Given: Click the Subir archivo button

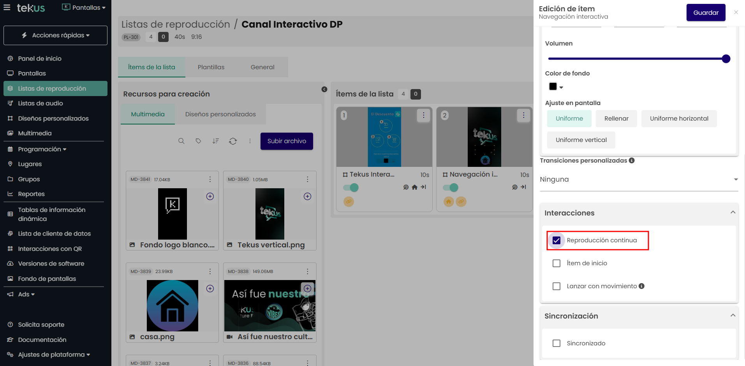Looking at the screenshot, I should (287, 141).
